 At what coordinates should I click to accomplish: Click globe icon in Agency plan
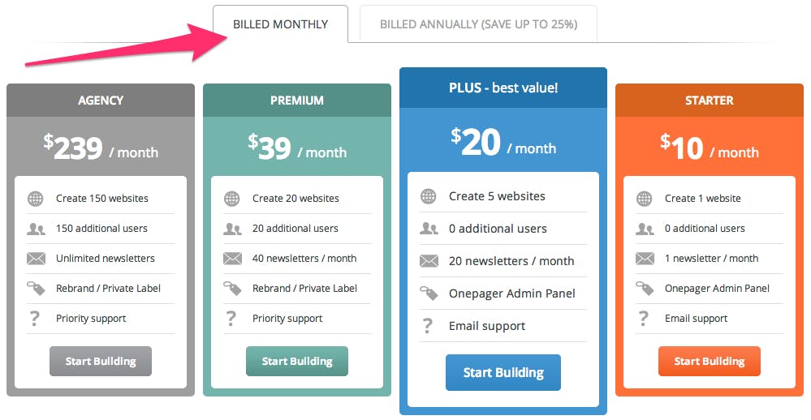[x=35, y=199]
